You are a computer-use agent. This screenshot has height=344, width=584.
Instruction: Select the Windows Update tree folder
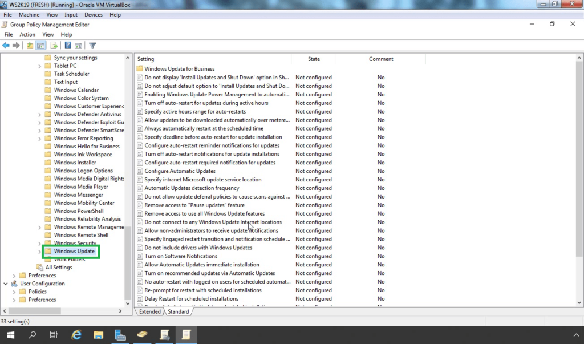[74, 251]
